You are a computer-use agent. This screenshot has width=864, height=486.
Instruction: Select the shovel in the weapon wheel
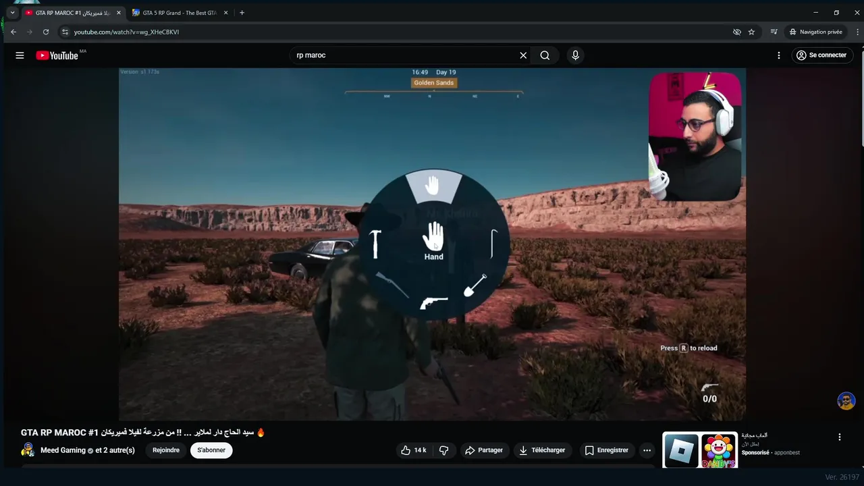(x=475, y=285)
